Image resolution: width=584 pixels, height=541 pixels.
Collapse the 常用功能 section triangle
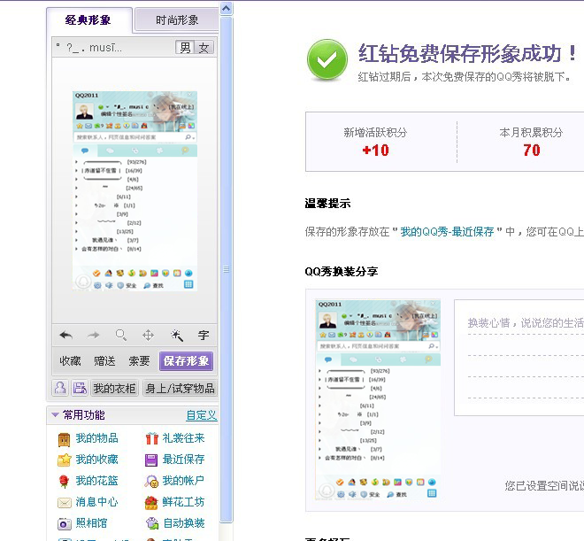pos(55,414)
